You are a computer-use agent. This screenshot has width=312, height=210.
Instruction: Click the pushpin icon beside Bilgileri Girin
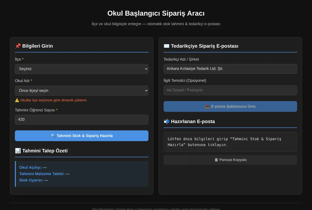pos(18,46)
